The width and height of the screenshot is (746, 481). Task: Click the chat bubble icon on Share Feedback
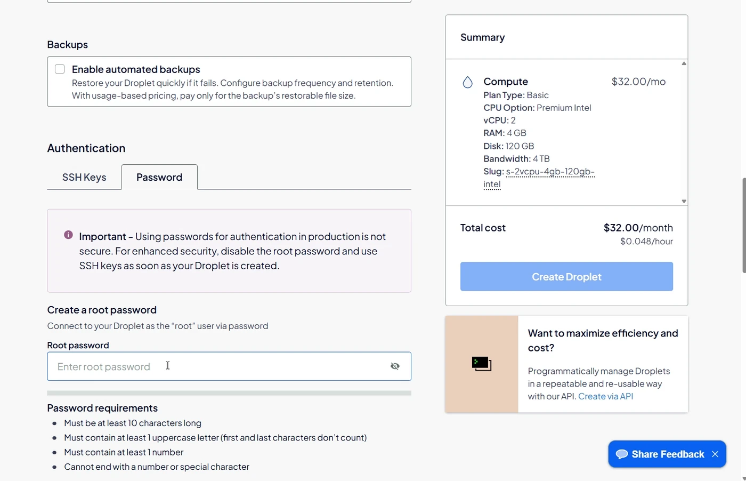click(621, 454)
